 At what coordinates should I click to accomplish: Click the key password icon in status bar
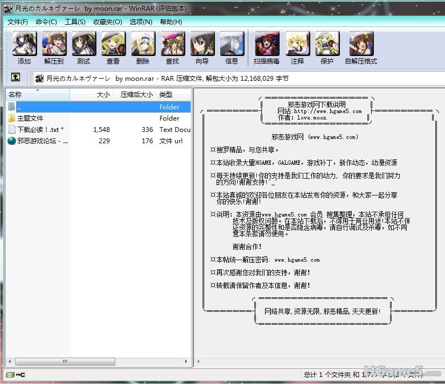pos(20,375)
